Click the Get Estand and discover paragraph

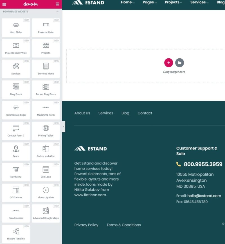click(x=97, y=179)
